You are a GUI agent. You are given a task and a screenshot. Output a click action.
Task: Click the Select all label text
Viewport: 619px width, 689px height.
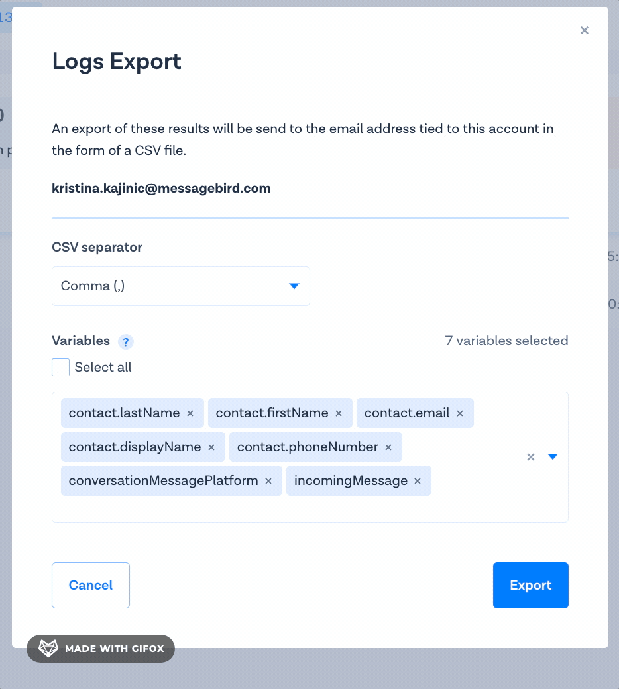point(103,367)
